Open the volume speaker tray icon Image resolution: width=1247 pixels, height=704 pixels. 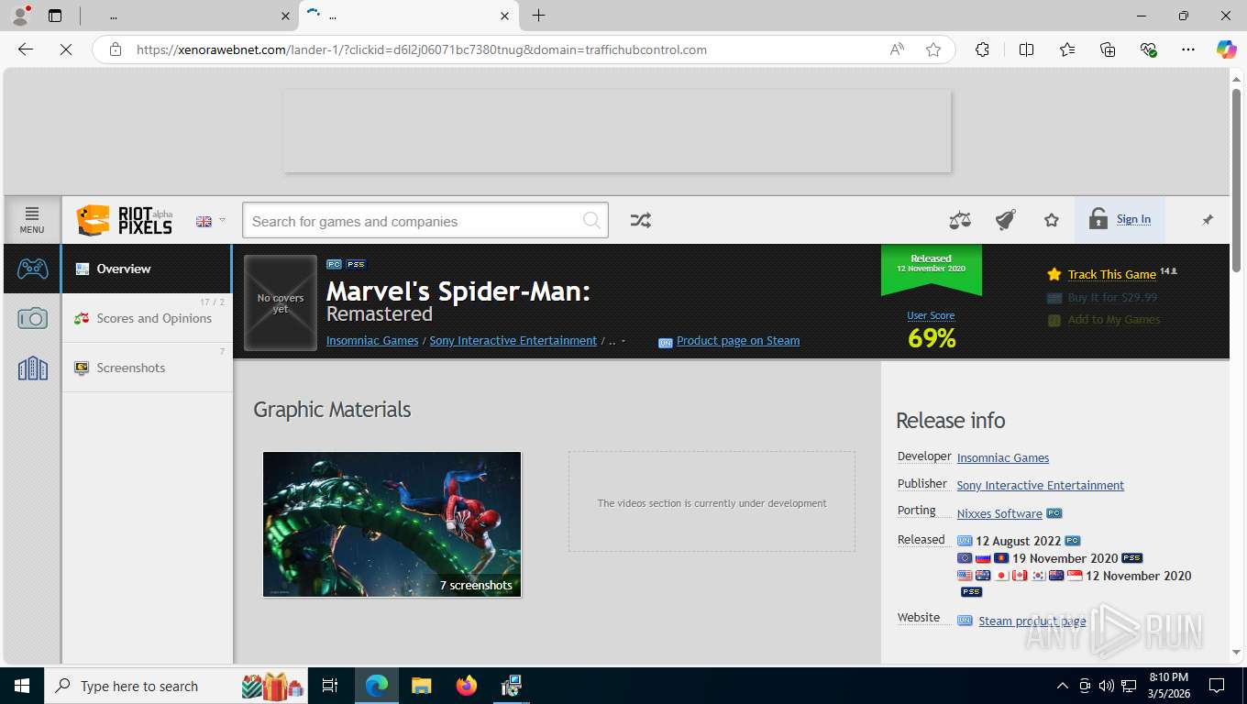point(1107,686)
